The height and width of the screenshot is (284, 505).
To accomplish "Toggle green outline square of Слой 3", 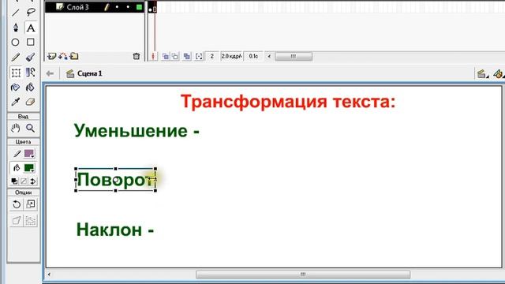I will coord(139,7).
